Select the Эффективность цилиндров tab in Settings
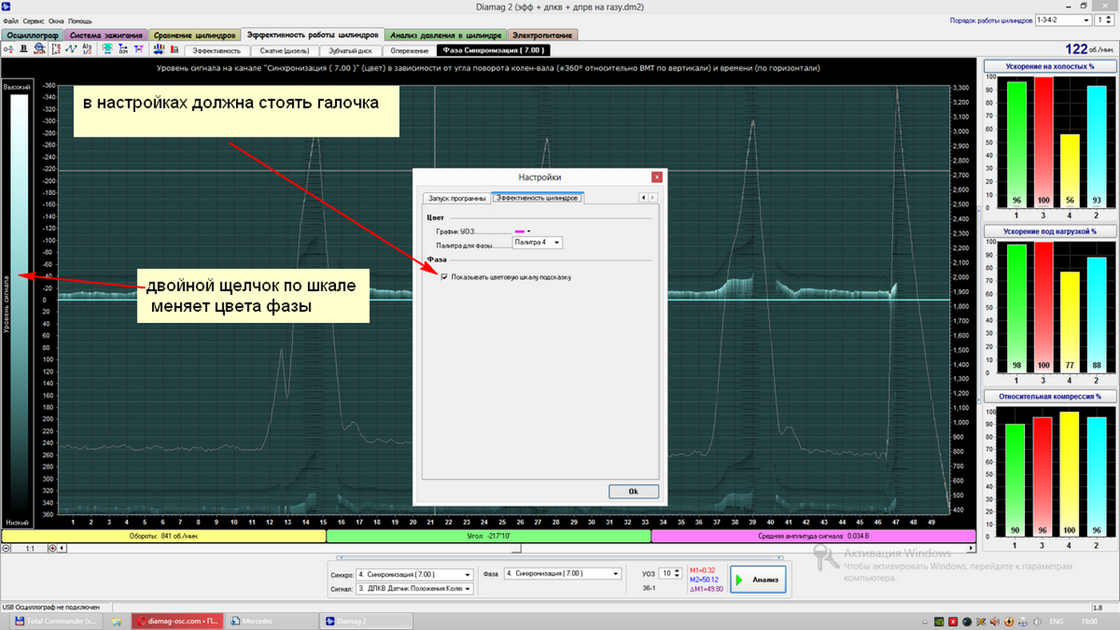Viewport: 1120px width, 630px height. click(537, 197)
